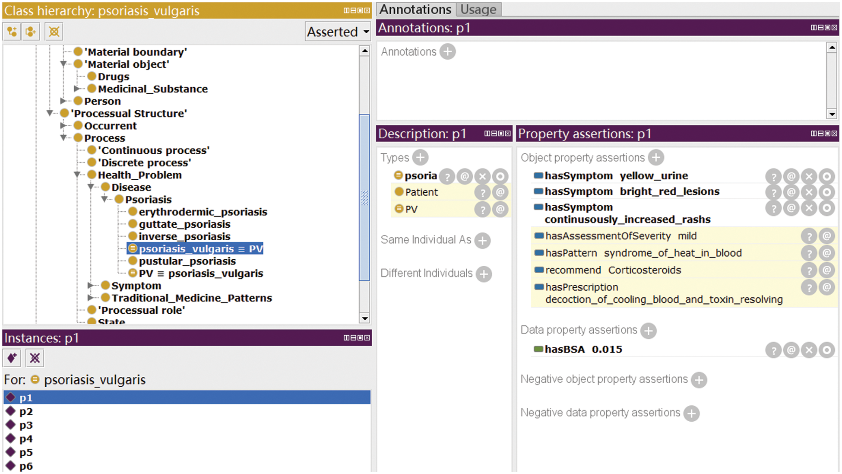Viewport: 842px width, 474px height.
Task: Switch to the Usage tab
Action: click(x=478, y=10)
